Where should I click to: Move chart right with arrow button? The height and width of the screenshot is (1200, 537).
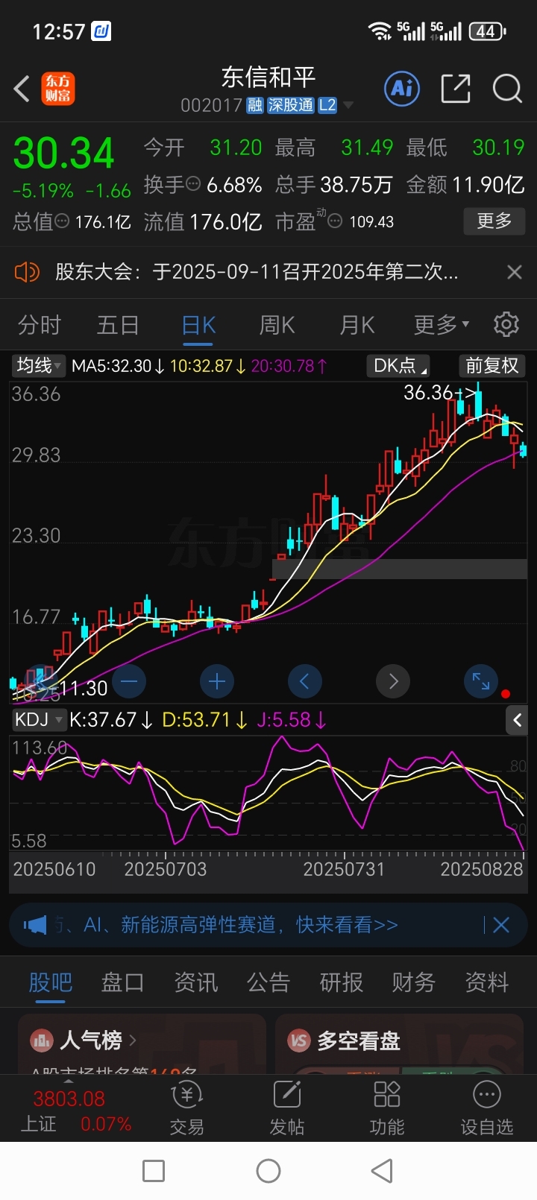[393, 681]
